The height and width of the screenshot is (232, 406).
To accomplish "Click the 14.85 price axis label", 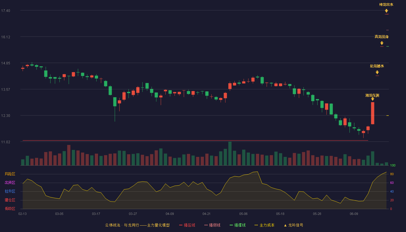I will 6,63.
